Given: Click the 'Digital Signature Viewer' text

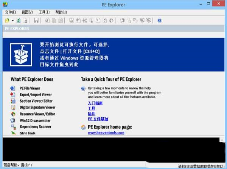Looking at the screenshot, I should 37,108.
